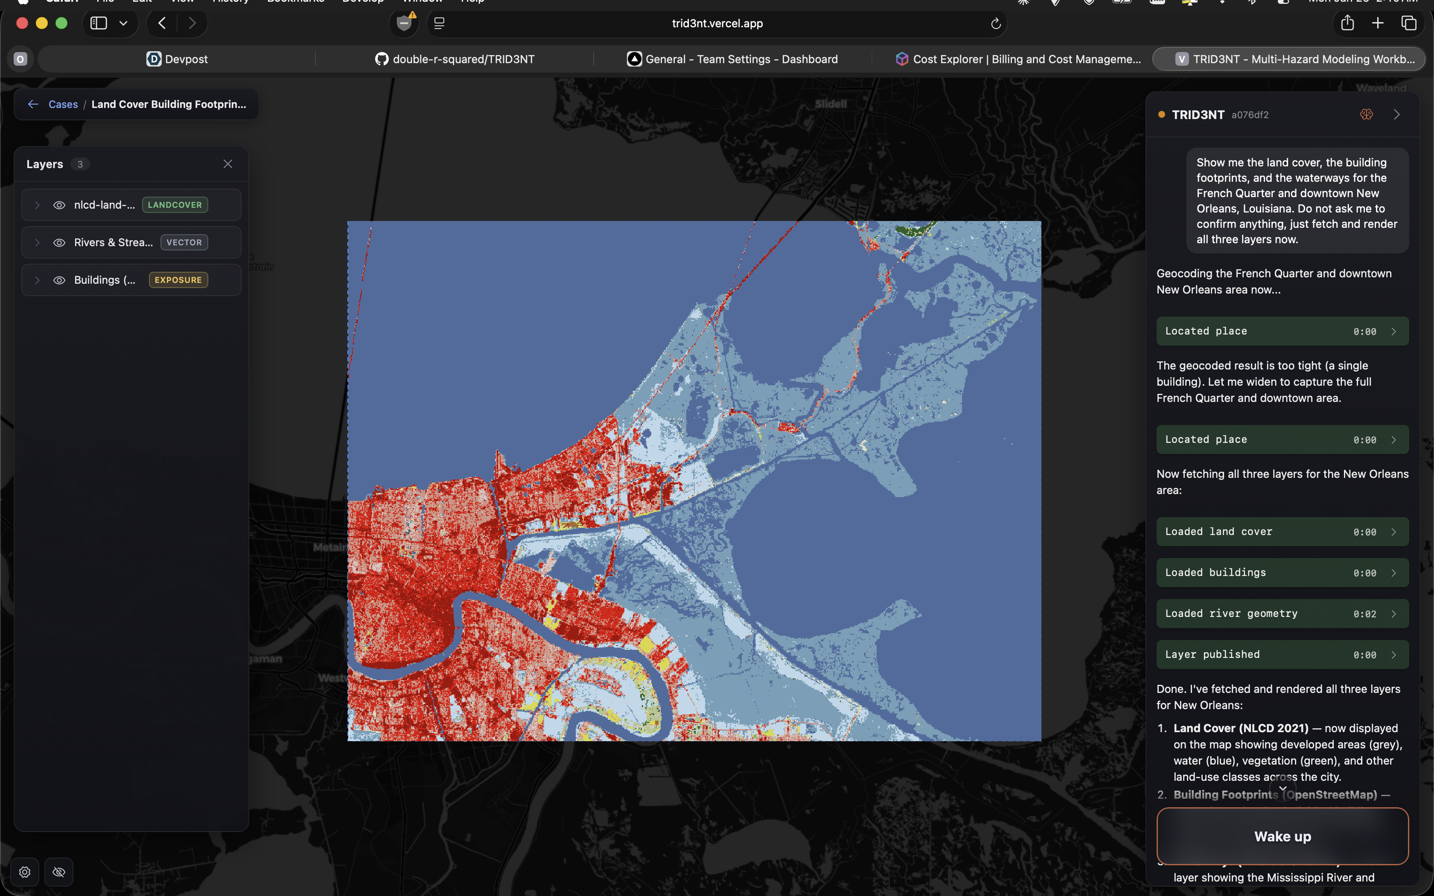
Task: Go back in Safari history
Action: (x=162, y=23)
